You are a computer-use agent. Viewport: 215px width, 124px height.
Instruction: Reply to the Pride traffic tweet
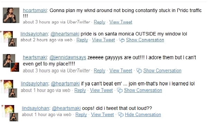point(99,22)
